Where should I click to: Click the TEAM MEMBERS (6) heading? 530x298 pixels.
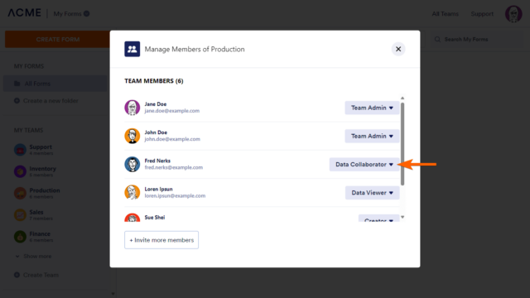(154, 81)
